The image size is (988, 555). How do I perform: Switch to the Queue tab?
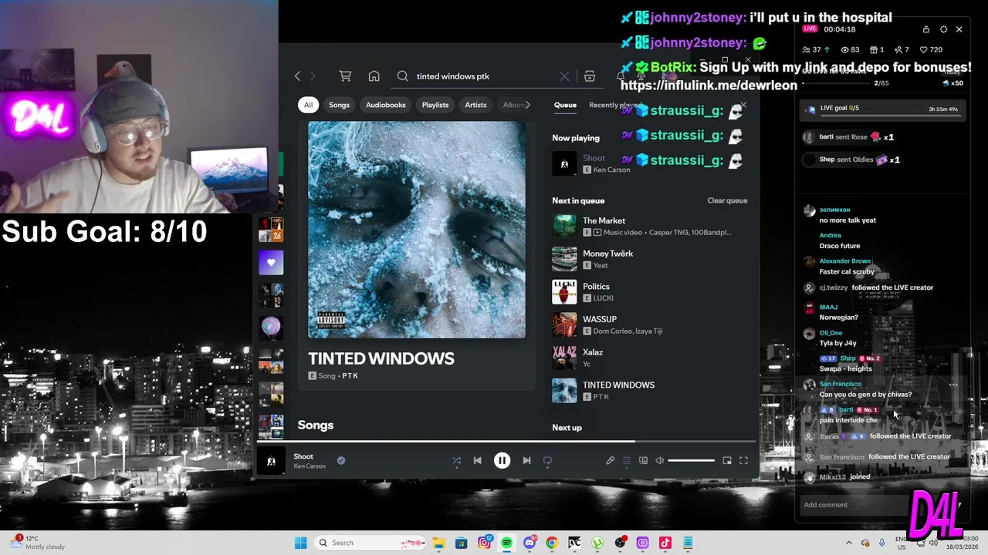click(x=565, y=105)
